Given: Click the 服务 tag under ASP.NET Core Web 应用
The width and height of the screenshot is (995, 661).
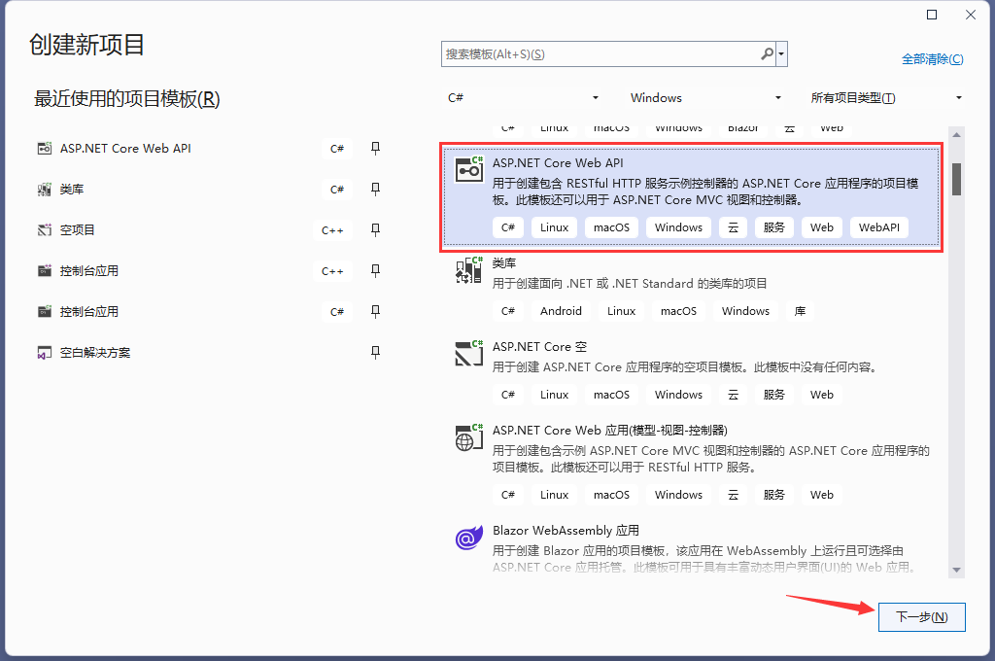Looking at the screenshot, I should tap(773, 496).
